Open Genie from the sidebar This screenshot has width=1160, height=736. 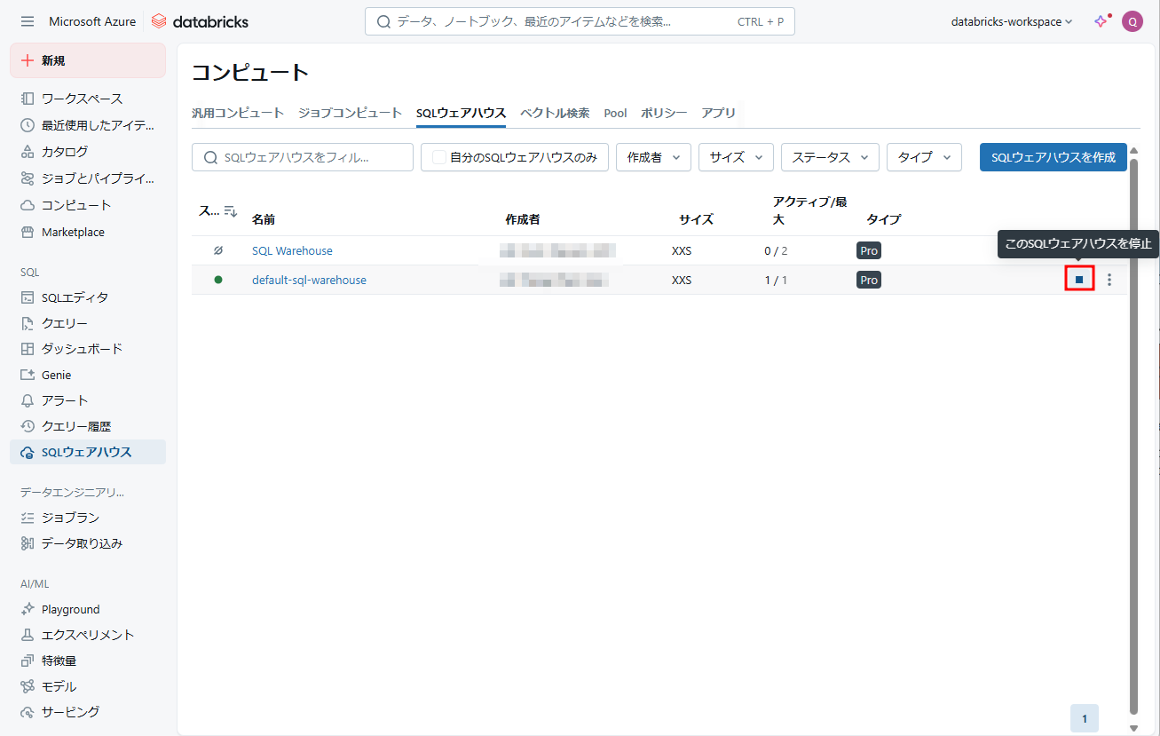56,375
